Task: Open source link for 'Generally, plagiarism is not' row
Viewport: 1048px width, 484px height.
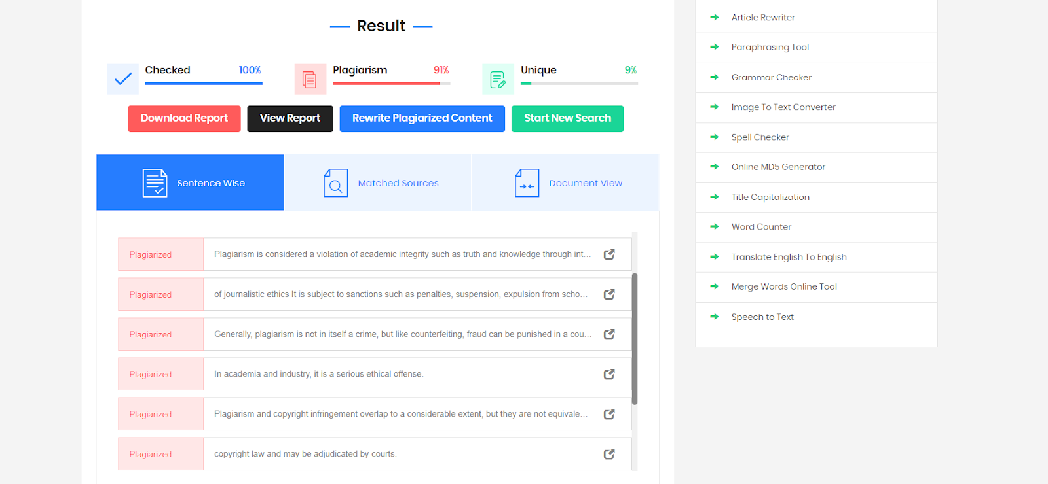Action: [x=609, y=334]
